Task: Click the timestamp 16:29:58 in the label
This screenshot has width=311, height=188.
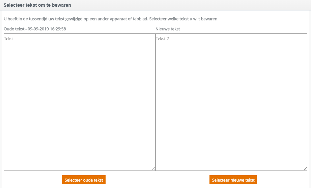Action: click(x=58, y=29)
